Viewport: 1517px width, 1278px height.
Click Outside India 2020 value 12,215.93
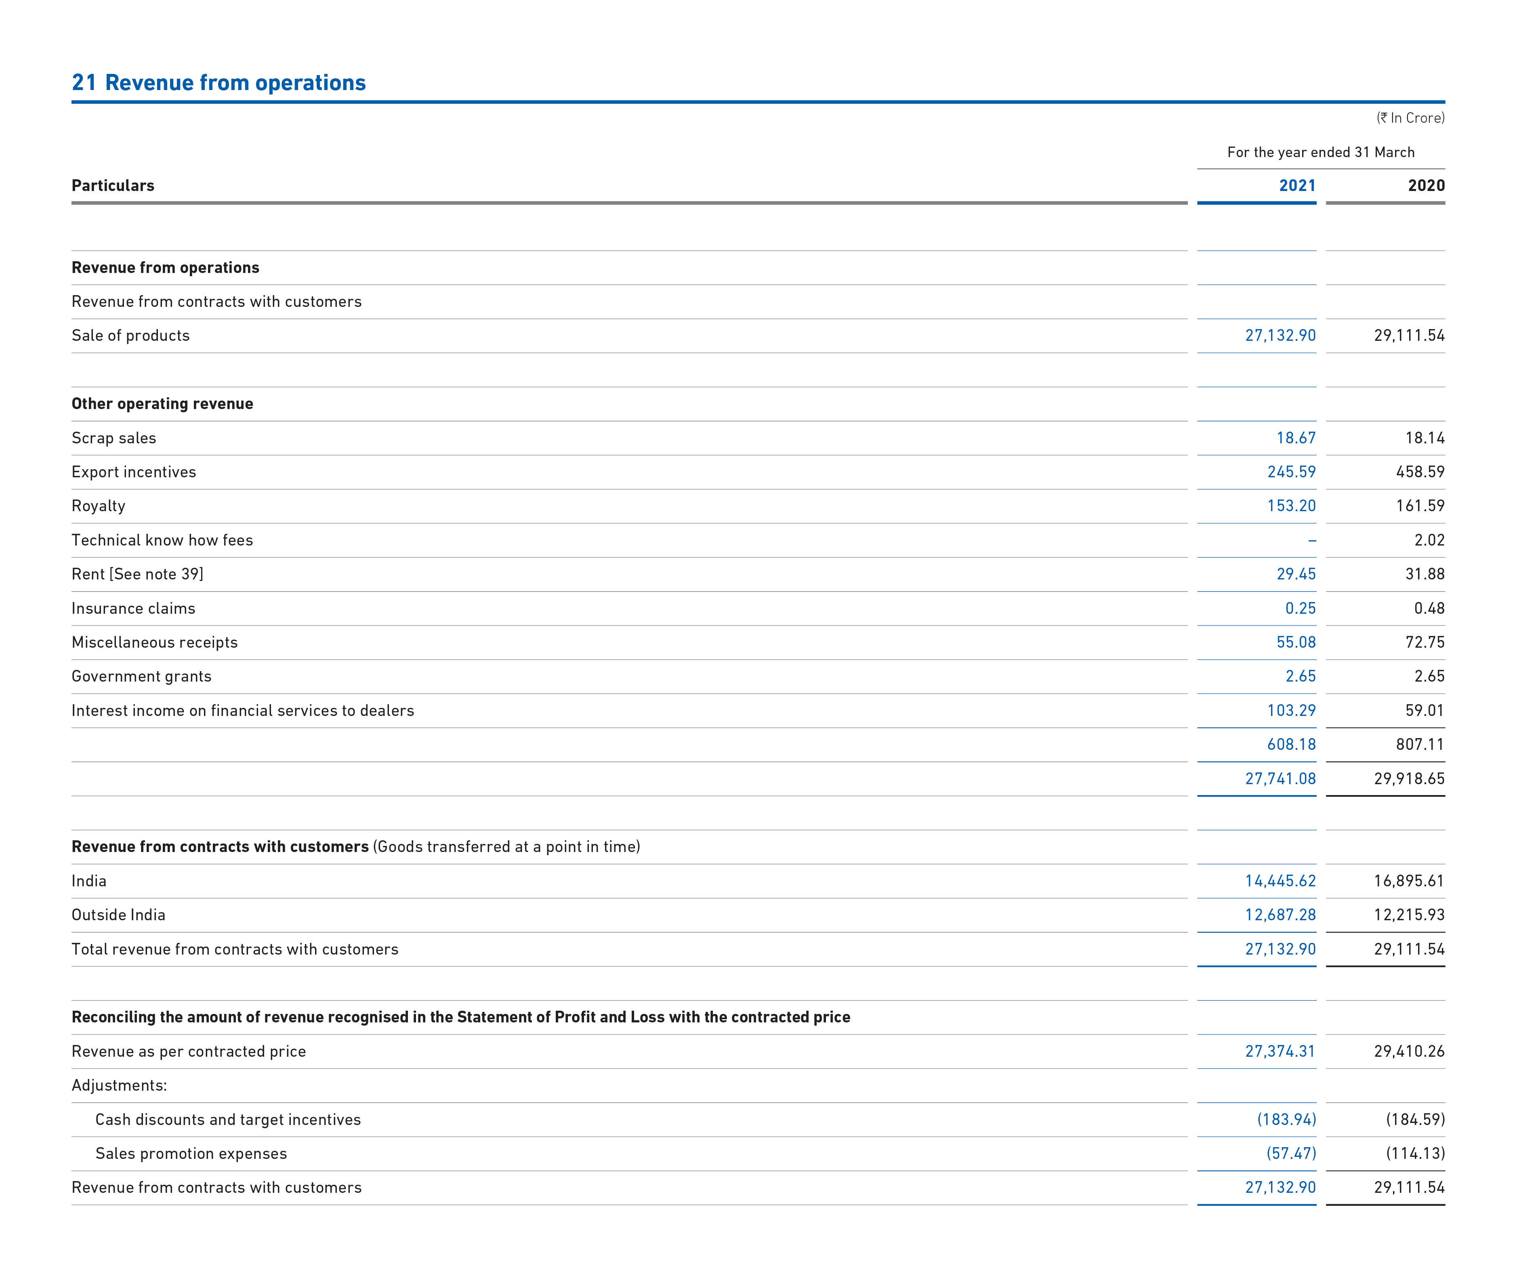point(1409,915)
